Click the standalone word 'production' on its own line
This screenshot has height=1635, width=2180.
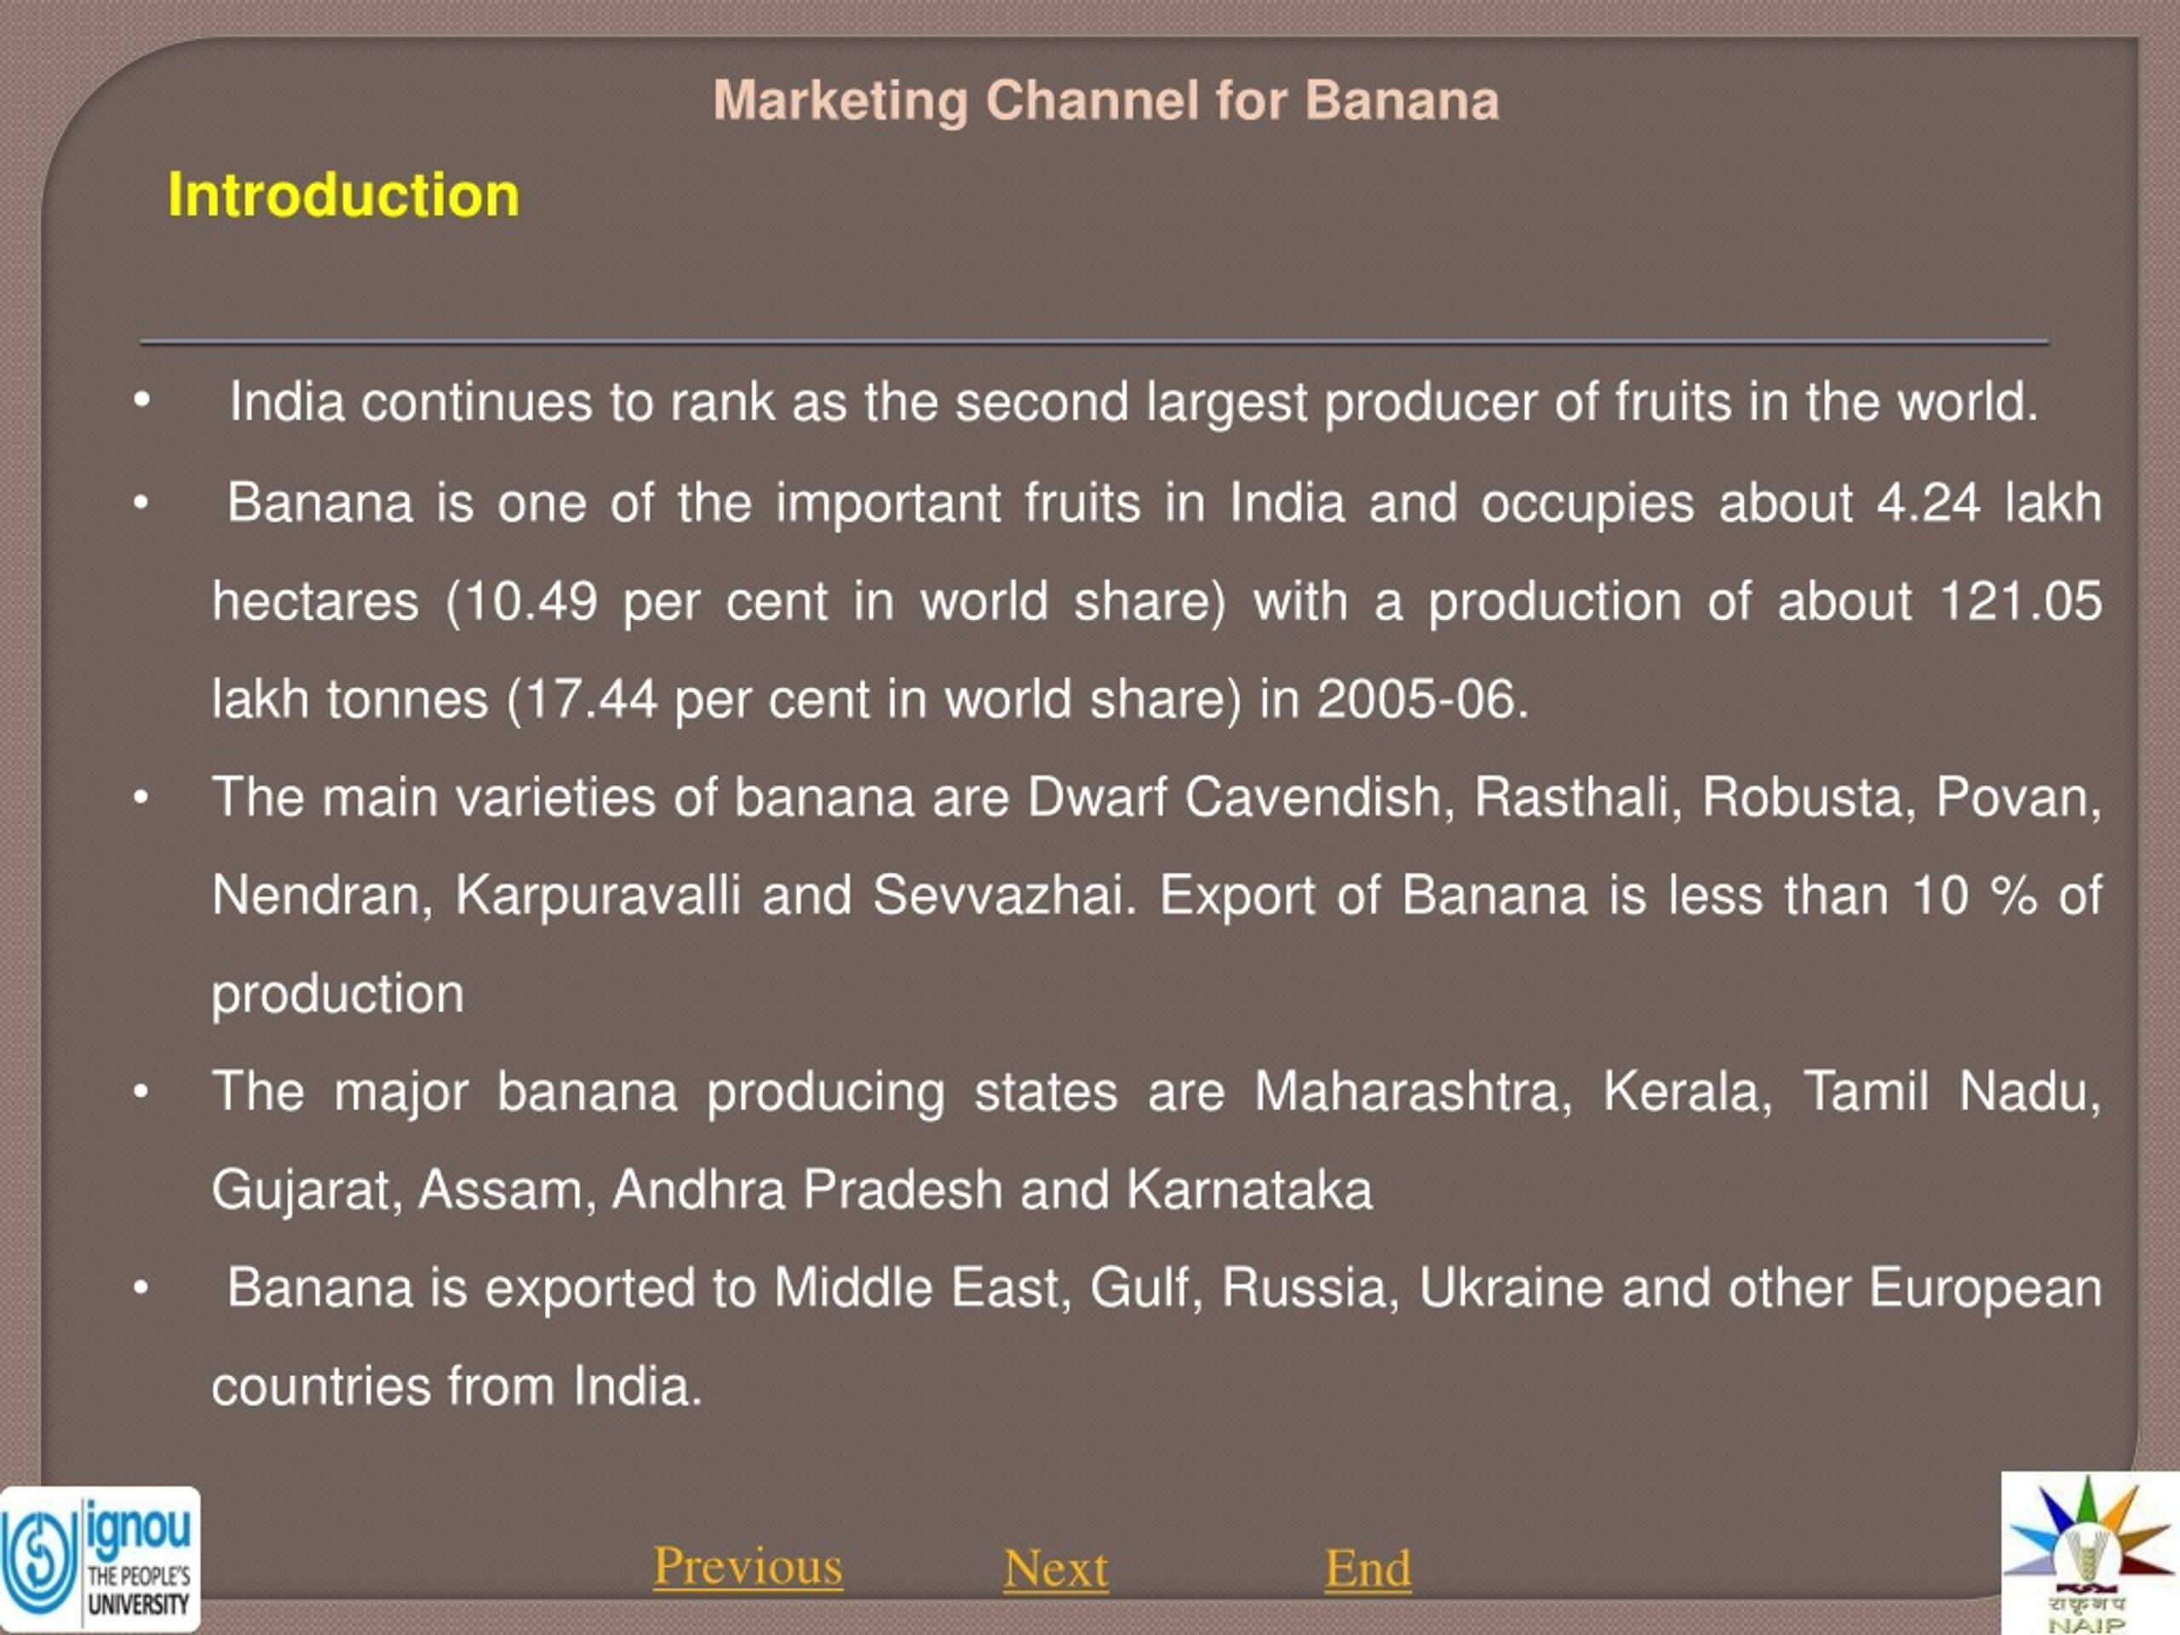point(338,994)
